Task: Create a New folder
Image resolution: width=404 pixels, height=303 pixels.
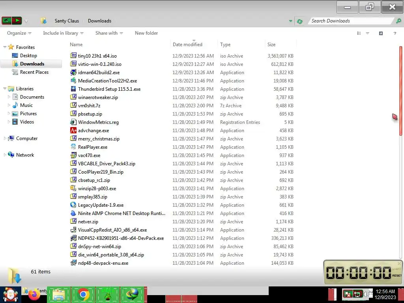Action: coord(146,33)
